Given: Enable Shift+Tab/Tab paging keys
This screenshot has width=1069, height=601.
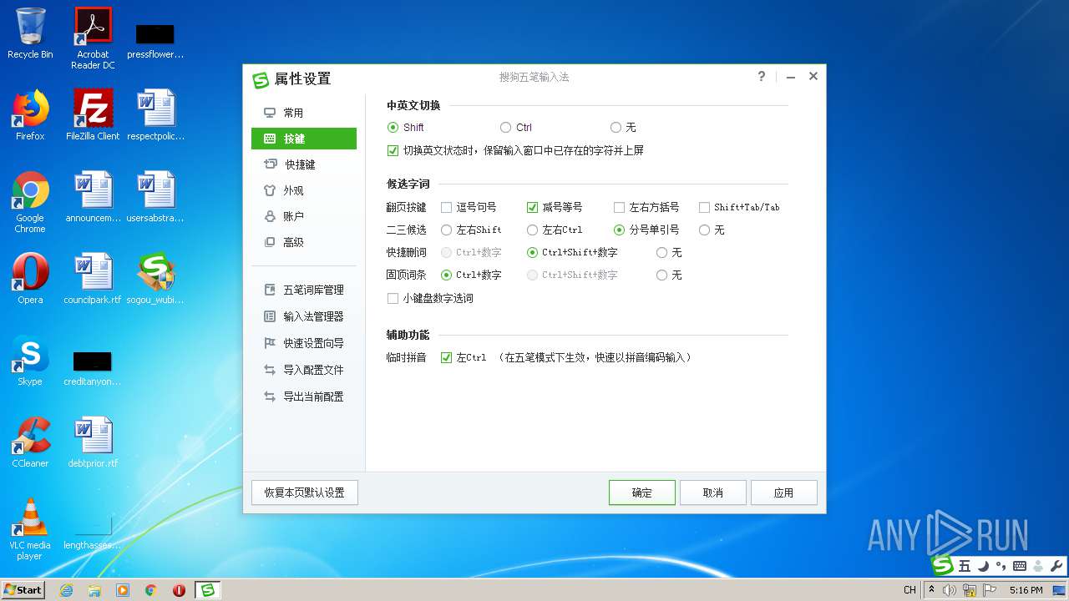Looking at the screenshot, I should point(704,207).
